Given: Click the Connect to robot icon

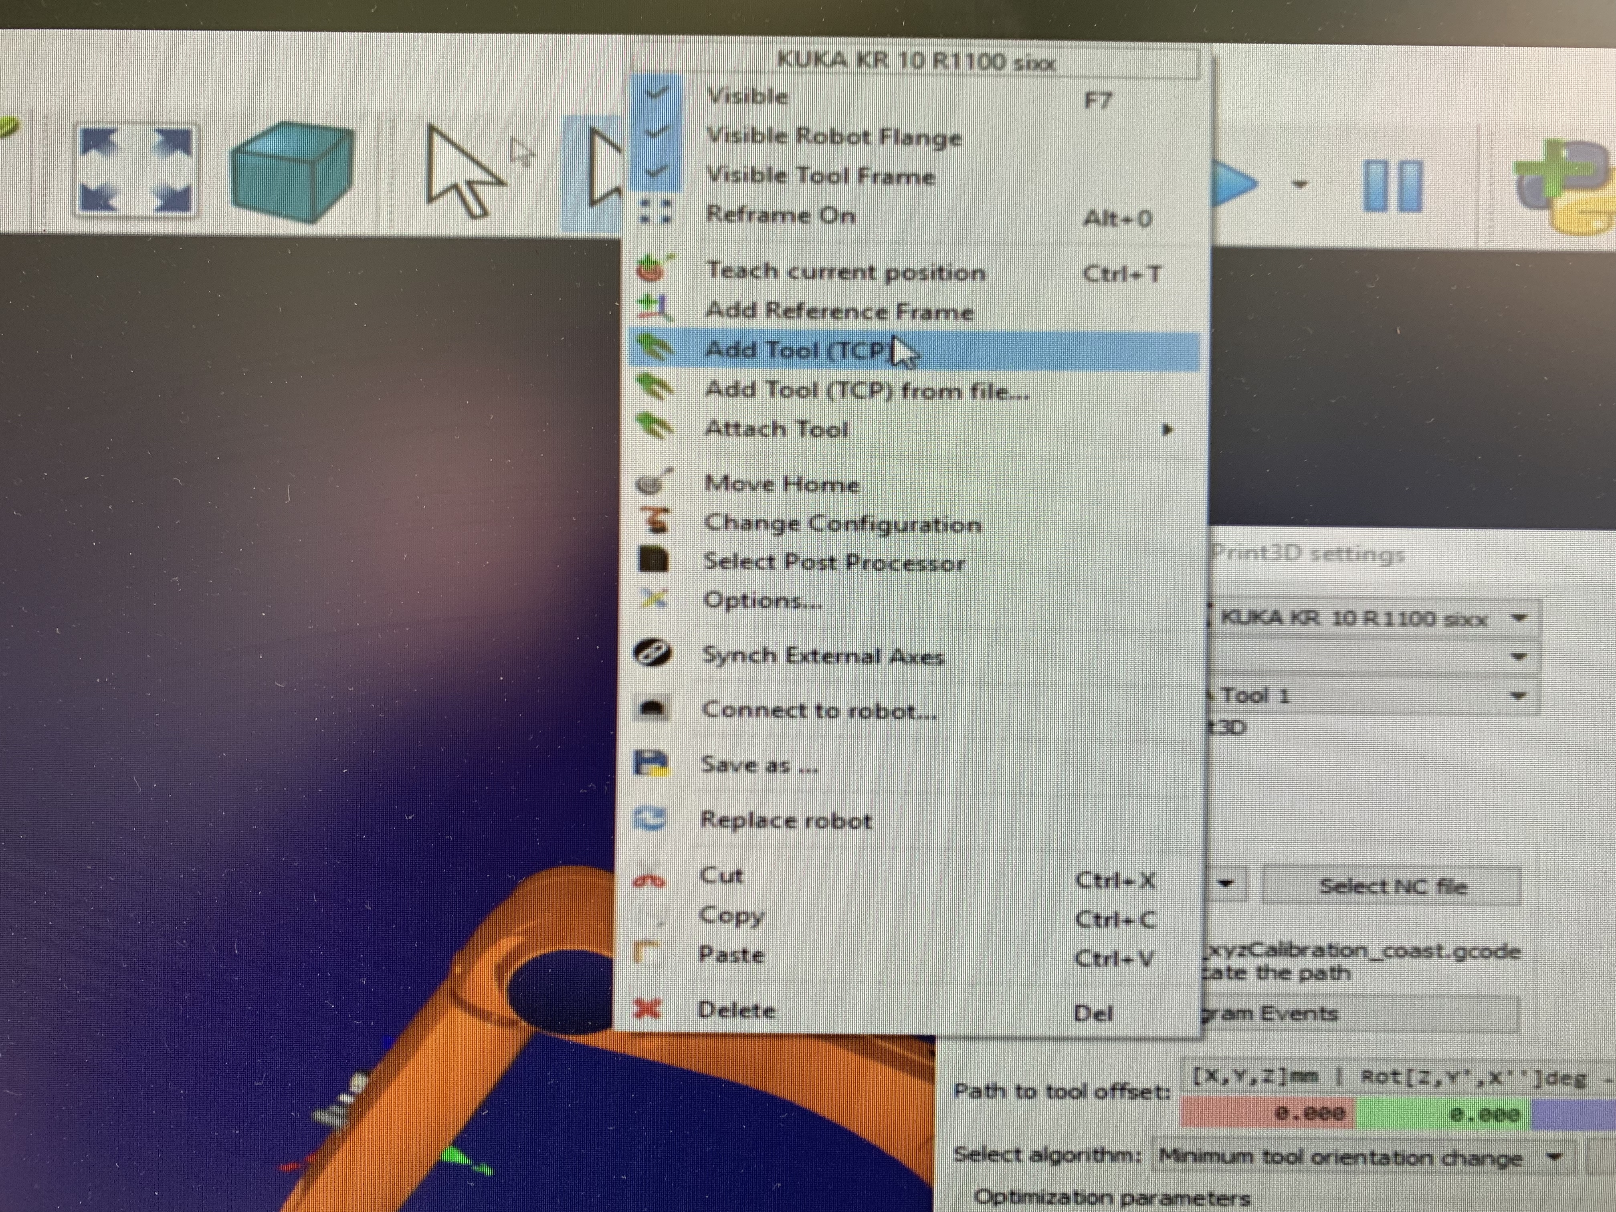Looking at the screenshot, I should (652, 709).
